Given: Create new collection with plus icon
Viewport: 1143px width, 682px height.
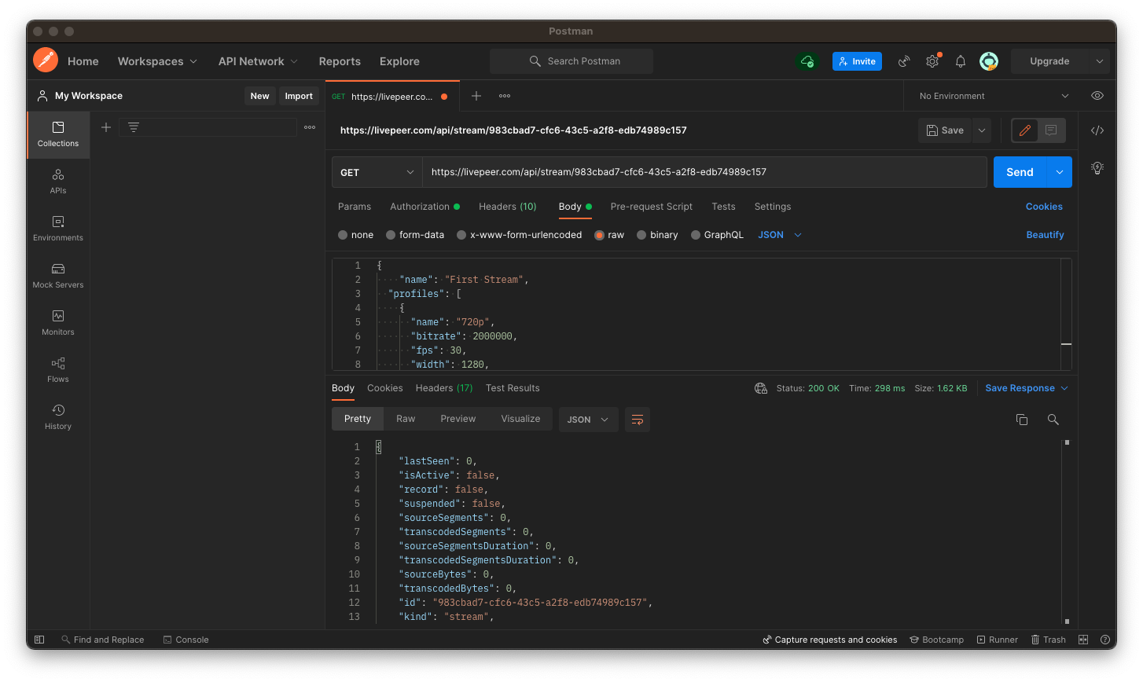Looking at the screenshot, I should (106, 127).
